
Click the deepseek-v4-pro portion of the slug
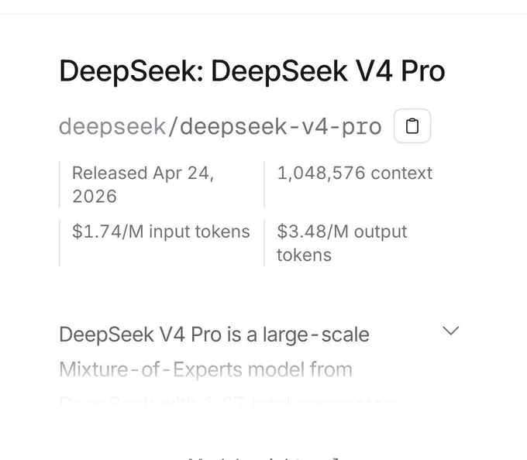[281, 127]
